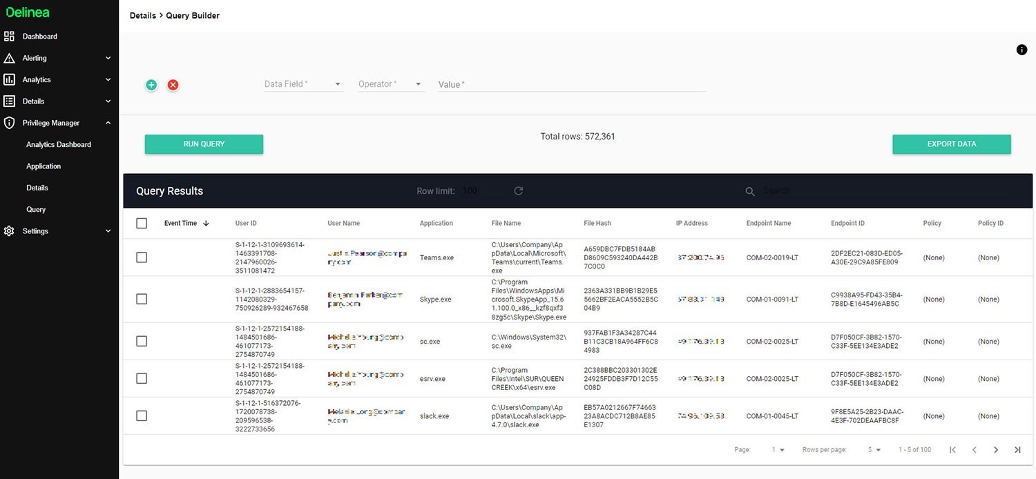Click the EXPORT DATA button
Image resolution: width=1036 pixels, height=479 pixels.
click(x=952, y=144)
